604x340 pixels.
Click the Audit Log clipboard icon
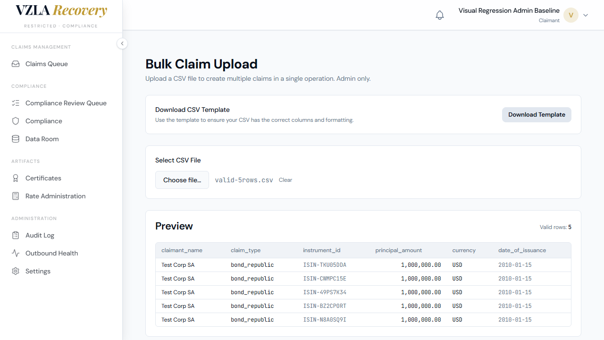[16, 235]
